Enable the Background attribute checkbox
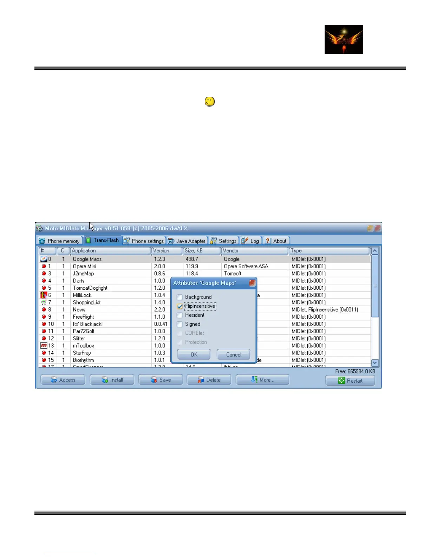Image resolution: width=430 pixels, height=557 pixels. (180, 297)
